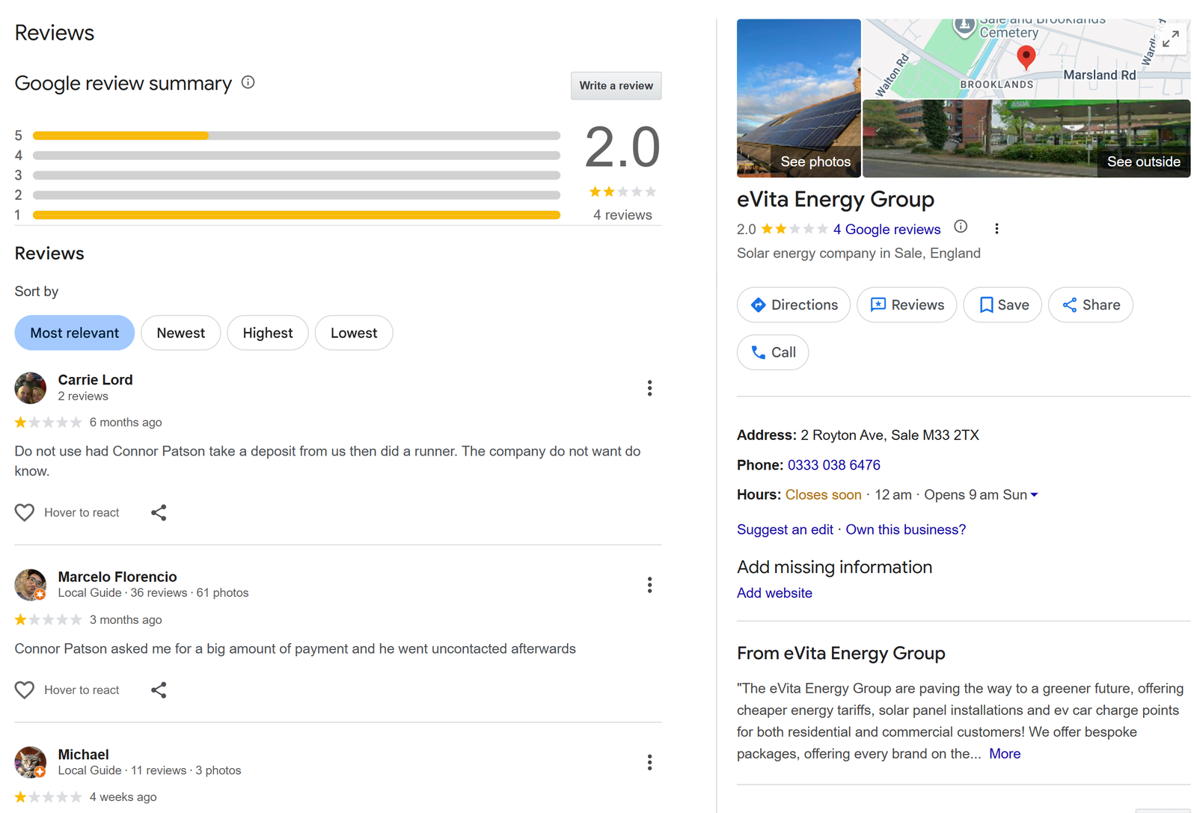This screenshot has height=813, width=1197.
Task: Expand the map with the fullscreen icon
Action: point(1171,38)
